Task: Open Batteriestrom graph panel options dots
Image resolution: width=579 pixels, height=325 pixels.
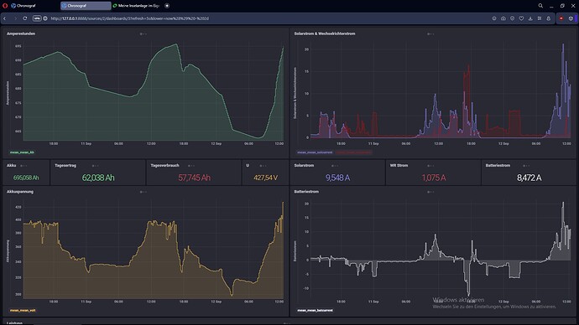Action: [x=430, y=192]
